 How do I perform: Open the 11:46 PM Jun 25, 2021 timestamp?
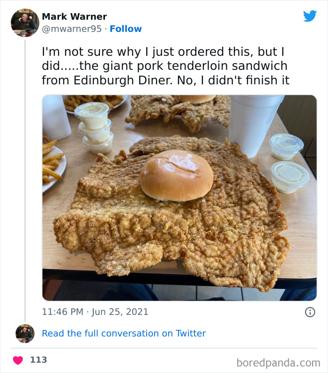(95, 312)
